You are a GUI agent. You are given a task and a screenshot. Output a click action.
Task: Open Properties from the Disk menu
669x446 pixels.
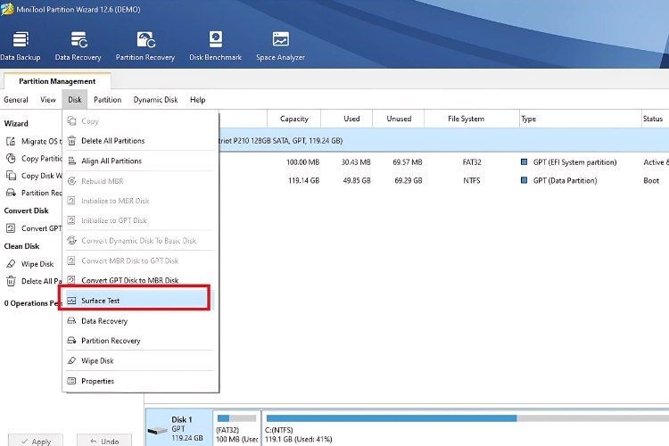pyautogui.click(x=97, y=381)
